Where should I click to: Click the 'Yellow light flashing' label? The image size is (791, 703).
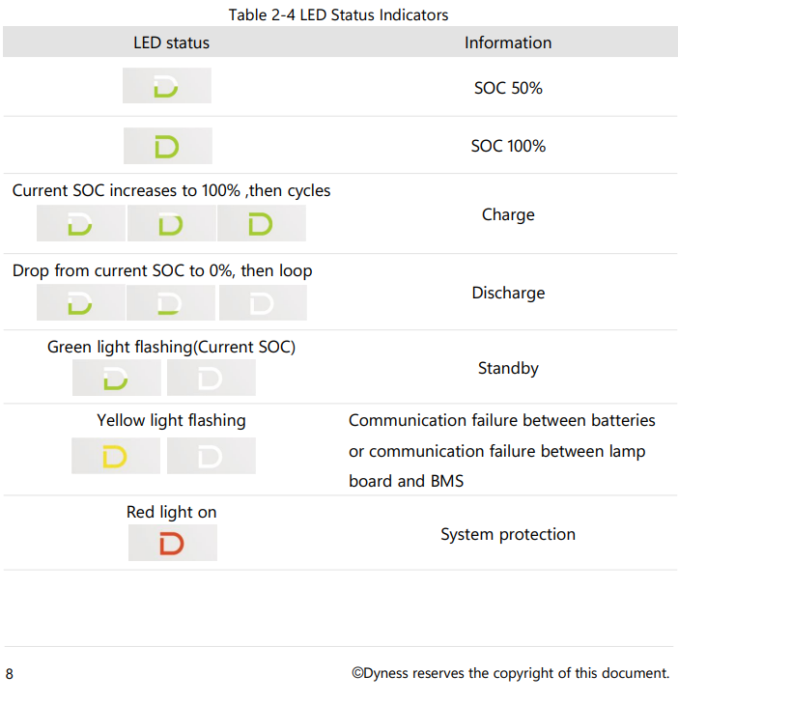pyautogui.click(x=171, y=420)
